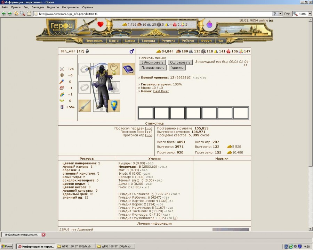The height and width of the screenshot is (250, 313).
Task: Open the Форум navigation button
Action: pos(206,41)
